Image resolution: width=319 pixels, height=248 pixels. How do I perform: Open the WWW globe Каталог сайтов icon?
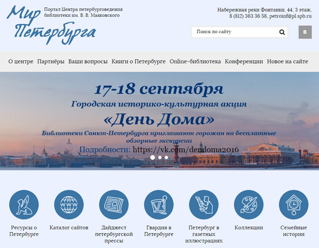(69, 205)
